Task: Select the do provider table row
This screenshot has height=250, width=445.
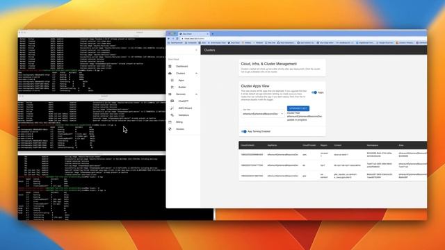Action: click(x=332, y=165)
